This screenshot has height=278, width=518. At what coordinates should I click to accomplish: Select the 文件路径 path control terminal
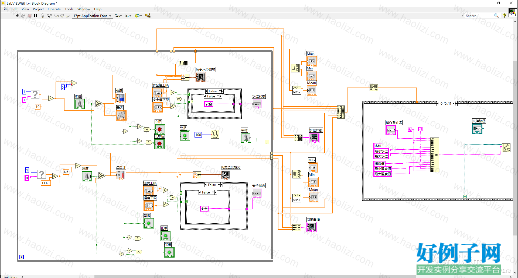pyautogui.click(x=477, y=129)
